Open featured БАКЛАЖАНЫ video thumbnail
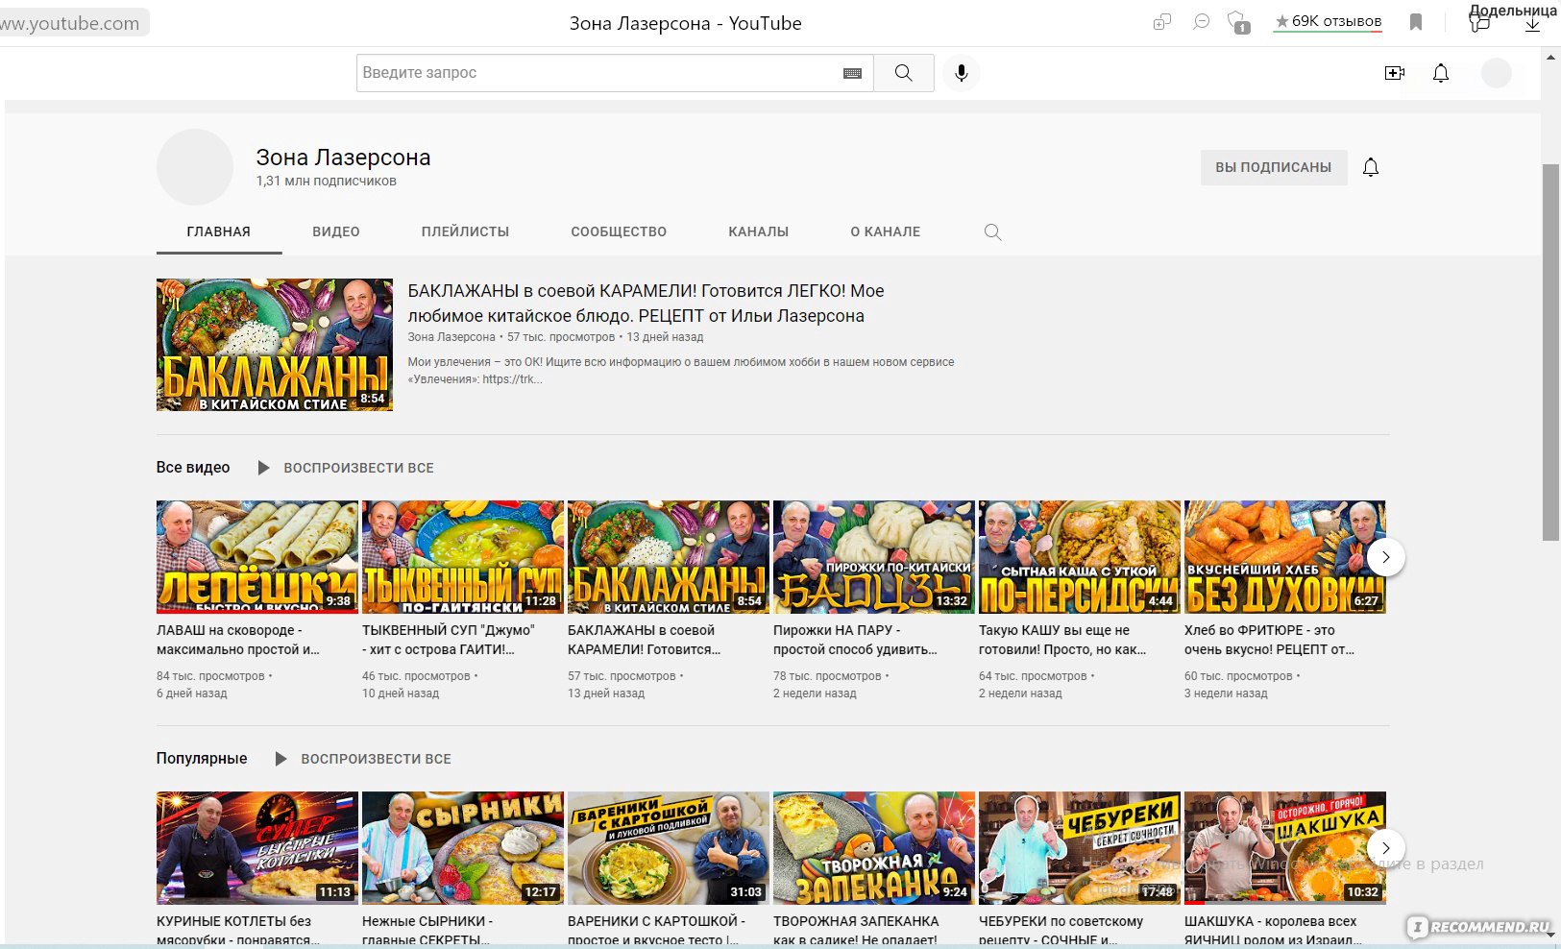 [x=275, y=345]
